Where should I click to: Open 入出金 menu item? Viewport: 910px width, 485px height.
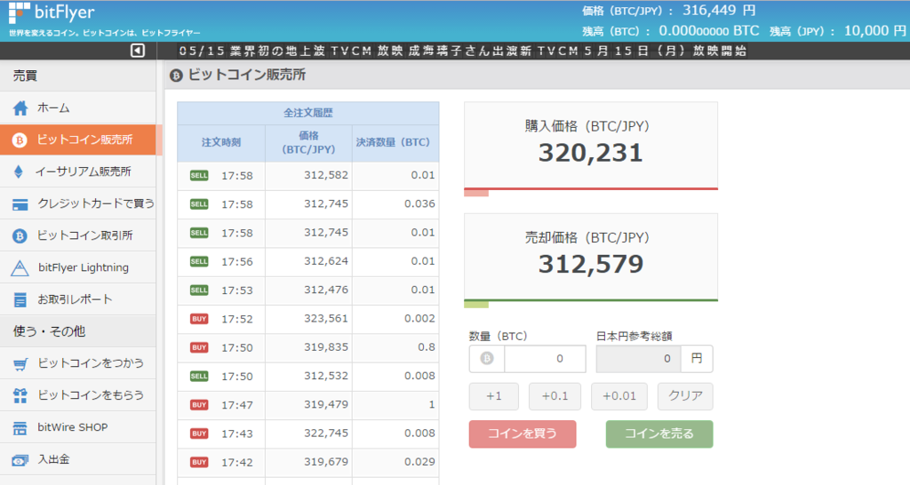pyautogui.click(x=78, y=459)
